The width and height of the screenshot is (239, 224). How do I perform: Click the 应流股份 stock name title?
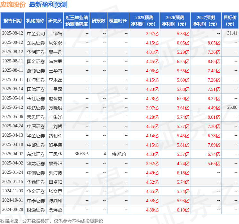click(x=13, y=4)
